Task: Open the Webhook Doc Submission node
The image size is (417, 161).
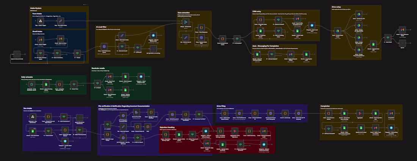Action: pyautogui.click(x=33, y=117)
